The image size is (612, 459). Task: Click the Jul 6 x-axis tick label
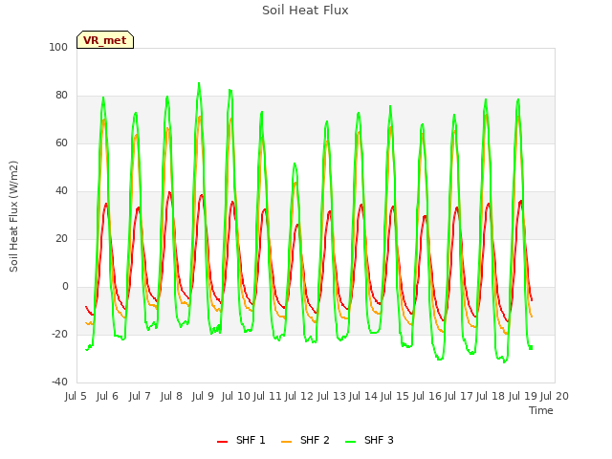(107, 396)
